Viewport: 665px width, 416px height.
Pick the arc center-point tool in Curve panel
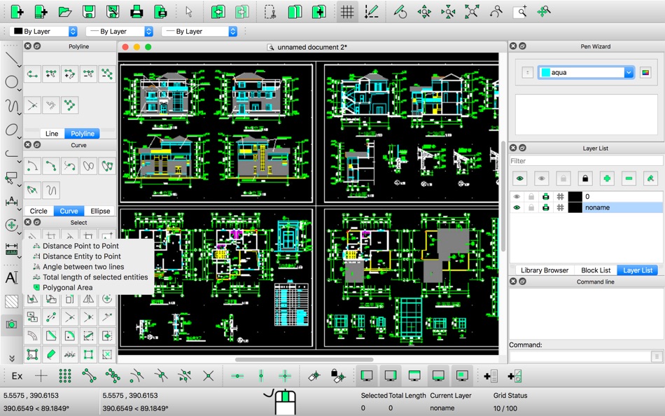click(32, 165)
